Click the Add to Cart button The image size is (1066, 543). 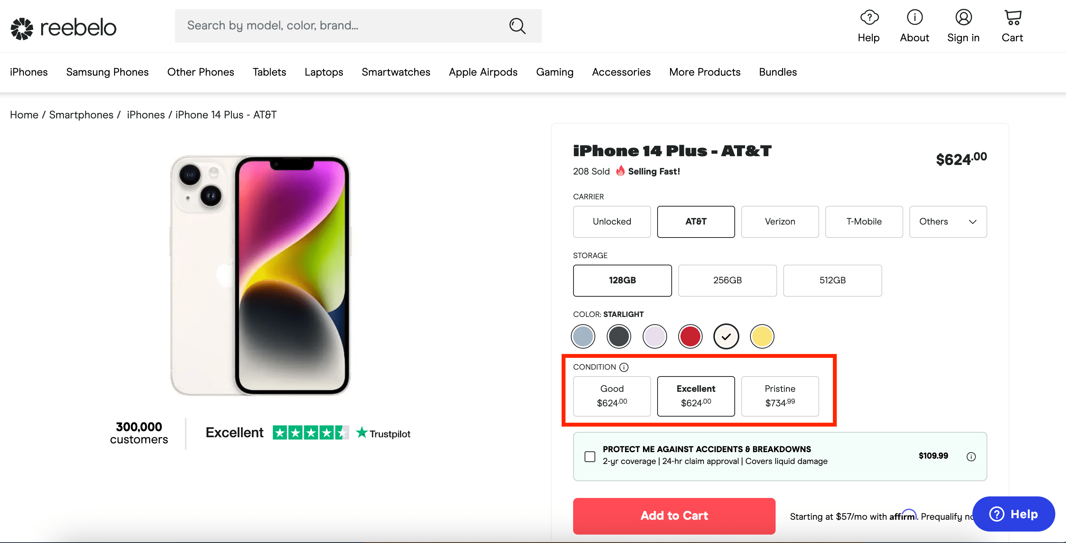click(674, 516)
